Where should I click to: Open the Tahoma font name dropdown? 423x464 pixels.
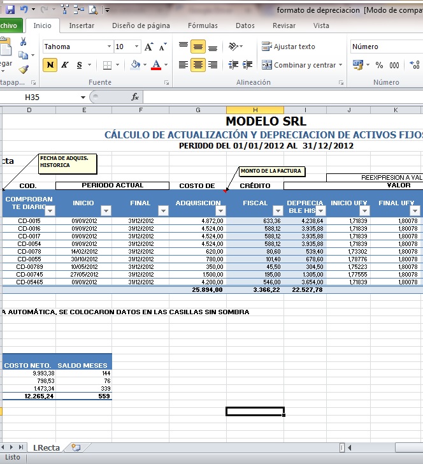(x=109, y=47)
